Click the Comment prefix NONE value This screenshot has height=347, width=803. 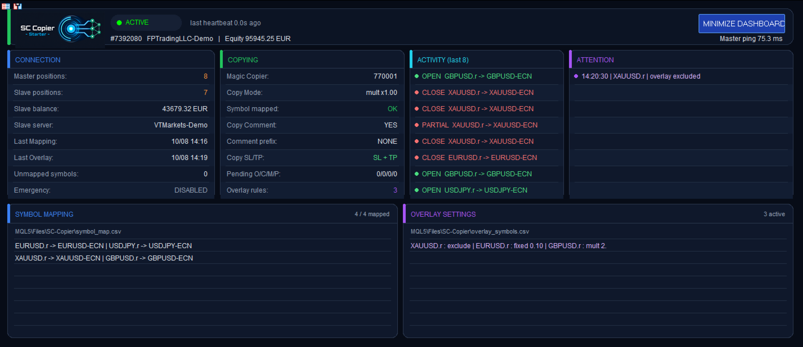pyautogui.click(x=387, y=141)
